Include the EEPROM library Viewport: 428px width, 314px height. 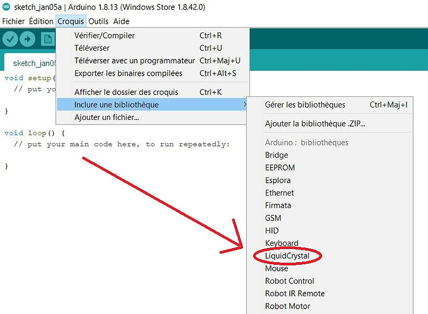[x=330, y=168]
